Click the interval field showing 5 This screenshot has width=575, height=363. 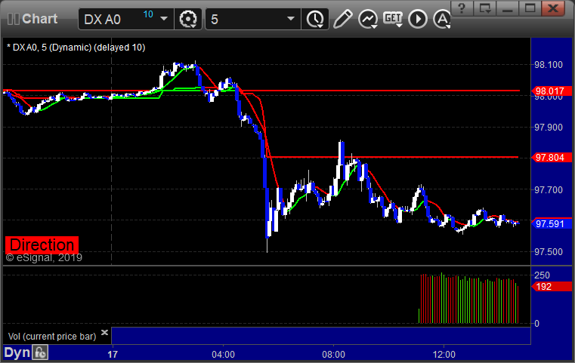click(x=253, y=19)
